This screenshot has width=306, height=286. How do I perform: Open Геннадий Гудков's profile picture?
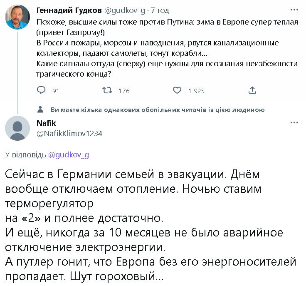(x=17, y=18)
